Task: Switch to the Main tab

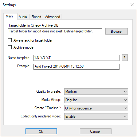Action: pyautogui.click(x=10, y=16)
